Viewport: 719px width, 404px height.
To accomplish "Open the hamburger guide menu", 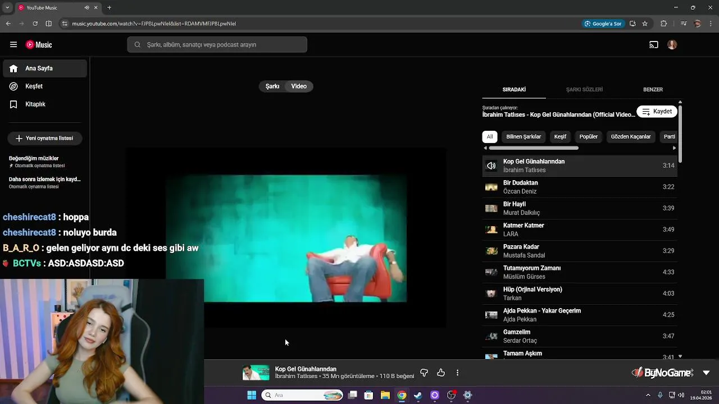I will [13, 45].
